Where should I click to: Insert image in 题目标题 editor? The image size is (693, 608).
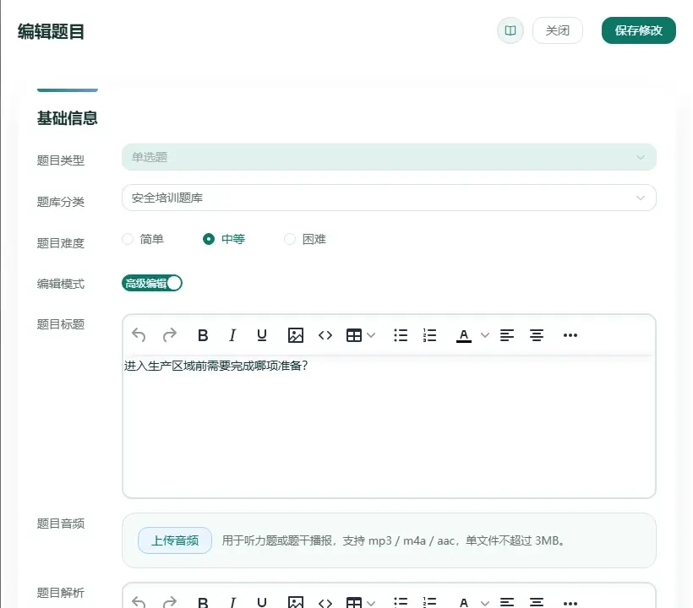pyautogui.click(x=295, y=335)
